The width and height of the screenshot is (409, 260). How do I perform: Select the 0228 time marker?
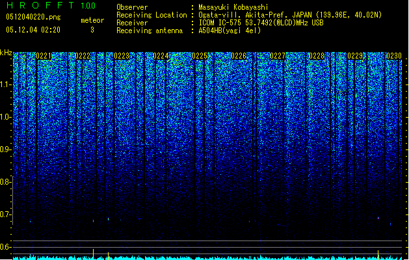(317, 56)
